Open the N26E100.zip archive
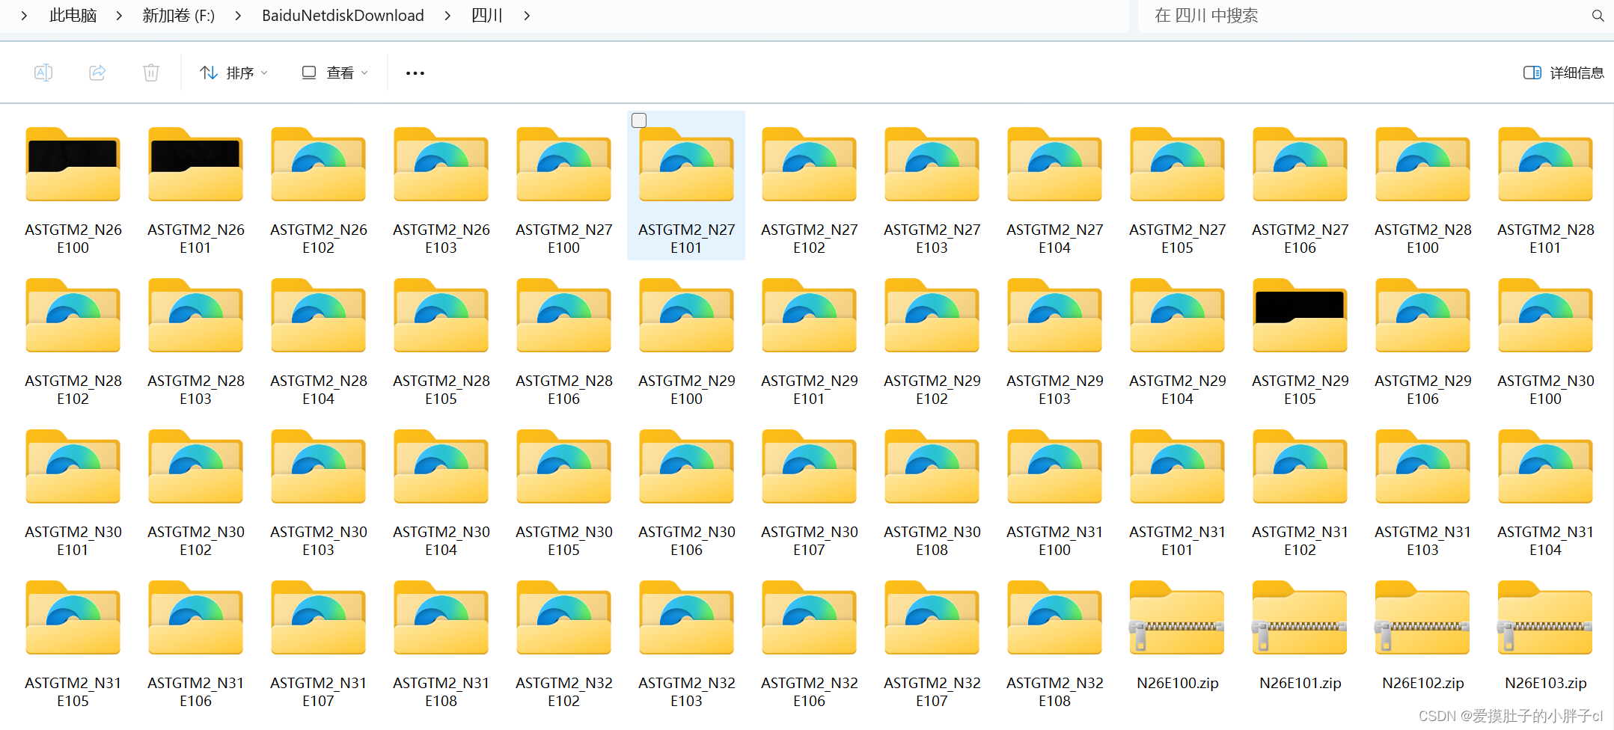Screen dimensions: 1614x730 1177,619
